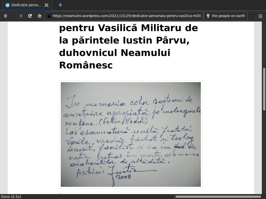
Task: Open a new tab with plus button
Action: 60,5
